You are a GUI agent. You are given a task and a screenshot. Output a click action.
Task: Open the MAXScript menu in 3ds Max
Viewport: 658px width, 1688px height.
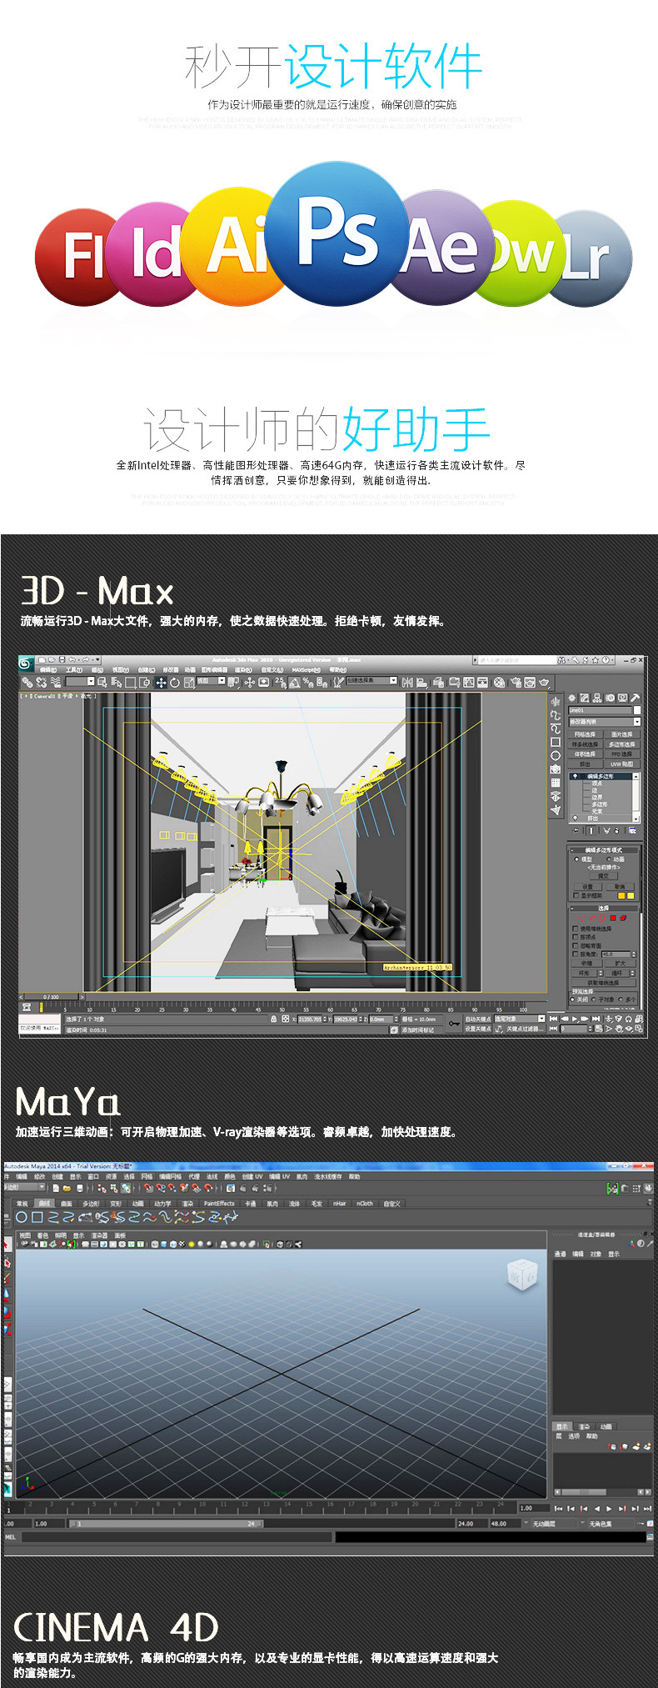click(x=306, y=670)
